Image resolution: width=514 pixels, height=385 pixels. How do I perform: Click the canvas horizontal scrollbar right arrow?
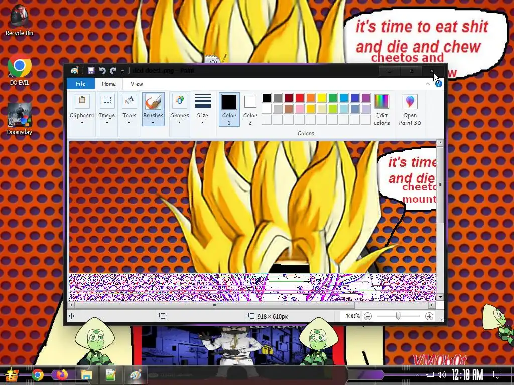[432, 305]
